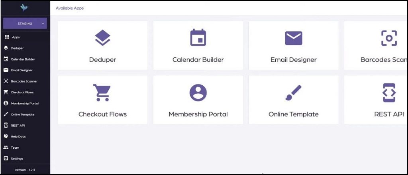408x175 pixels.
Task: Open the Online Template paintbrush card
Action: pos(294,100)
